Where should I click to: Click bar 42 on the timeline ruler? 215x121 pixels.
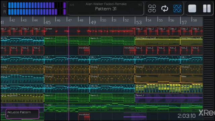pos(13,20)
